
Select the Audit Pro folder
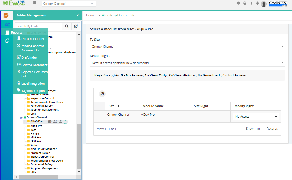pos(36,126)
